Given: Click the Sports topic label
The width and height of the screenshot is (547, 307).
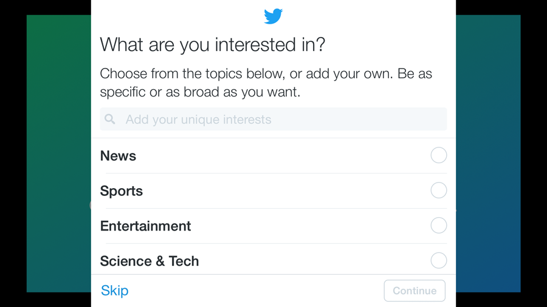Looking at the screenshot, I should click(x=122, y=191).
